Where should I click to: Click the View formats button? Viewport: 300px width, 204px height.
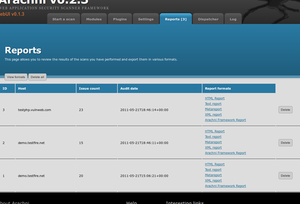tap(16, 77)
